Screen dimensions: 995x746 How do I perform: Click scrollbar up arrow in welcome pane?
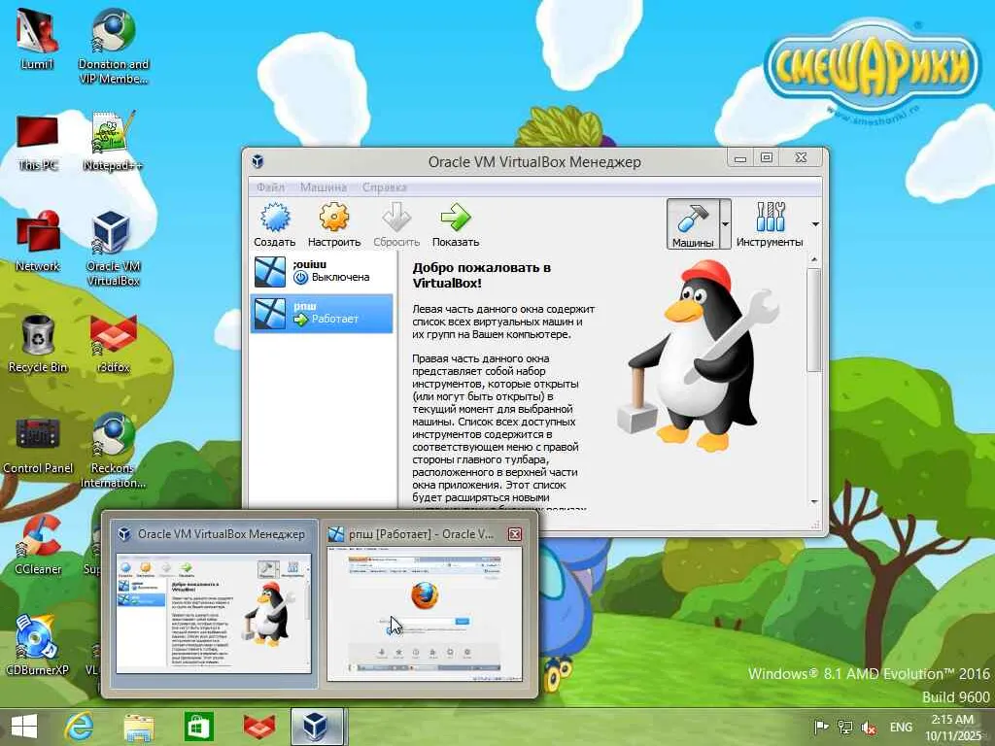click(814, 260)
